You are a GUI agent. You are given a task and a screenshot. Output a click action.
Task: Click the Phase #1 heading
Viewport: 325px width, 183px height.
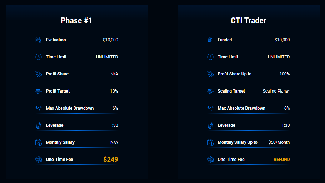pyautogui.click(x=76, y=21)
